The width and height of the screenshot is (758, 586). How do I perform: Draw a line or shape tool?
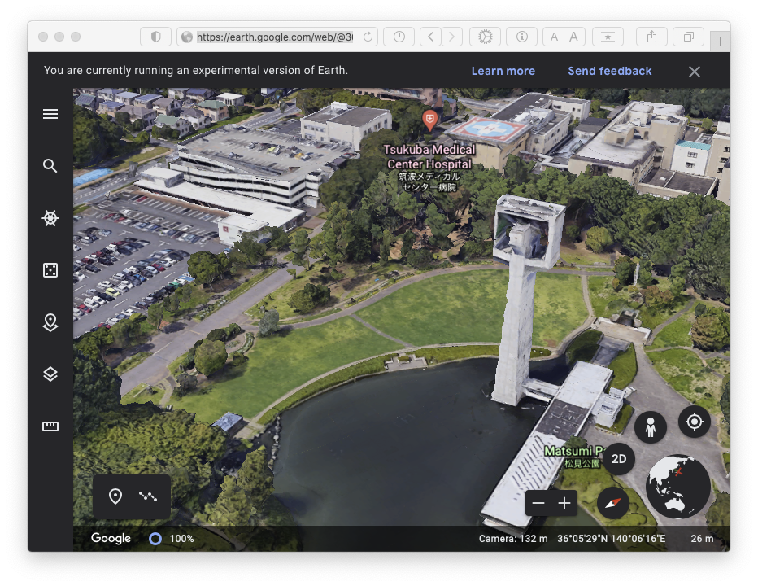coord(148,496)
